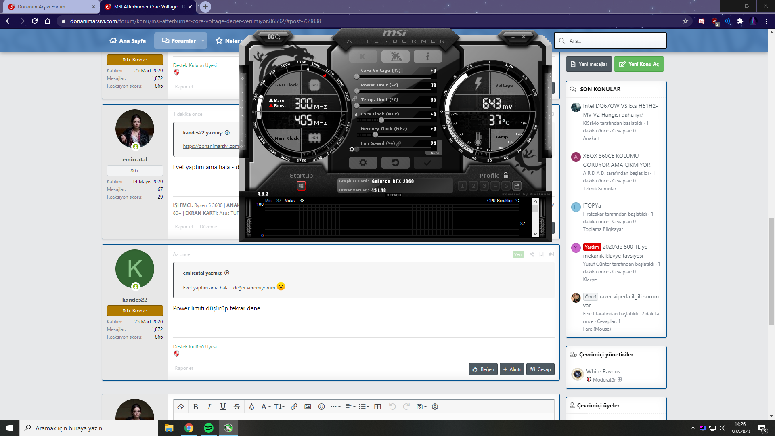Click the Cevap reply button
775x436 pixels.
pos(540,369)
